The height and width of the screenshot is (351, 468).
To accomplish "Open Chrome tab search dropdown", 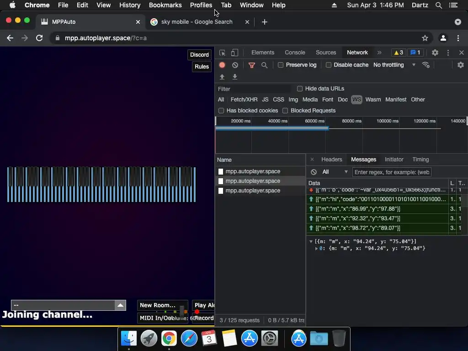I will click(x=457, y=22).
